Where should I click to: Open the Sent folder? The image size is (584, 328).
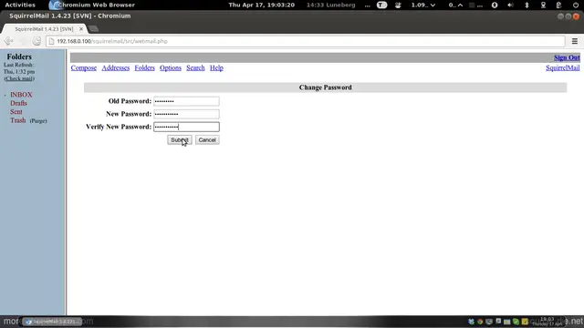(16, 112)
